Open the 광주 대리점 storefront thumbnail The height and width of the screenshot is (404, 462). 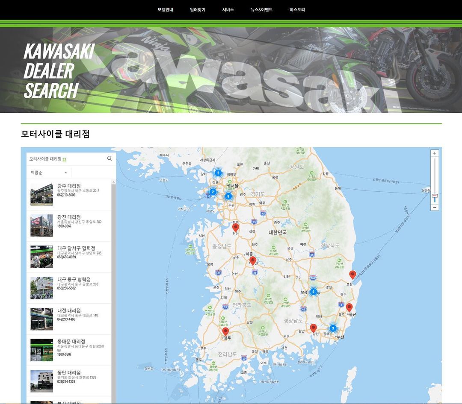click(42, 194)
